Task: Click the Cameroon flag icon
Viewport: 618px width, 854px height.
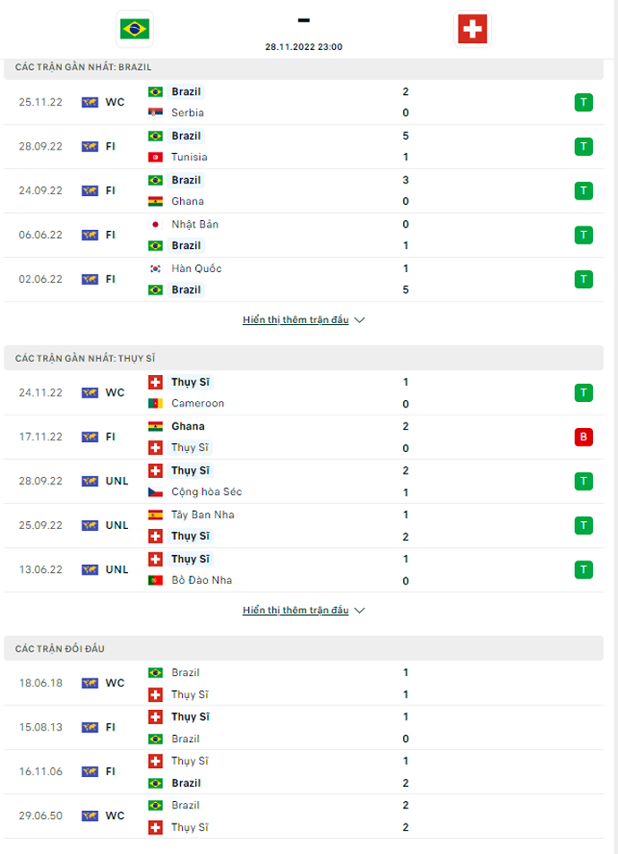Action: [156, 404]
